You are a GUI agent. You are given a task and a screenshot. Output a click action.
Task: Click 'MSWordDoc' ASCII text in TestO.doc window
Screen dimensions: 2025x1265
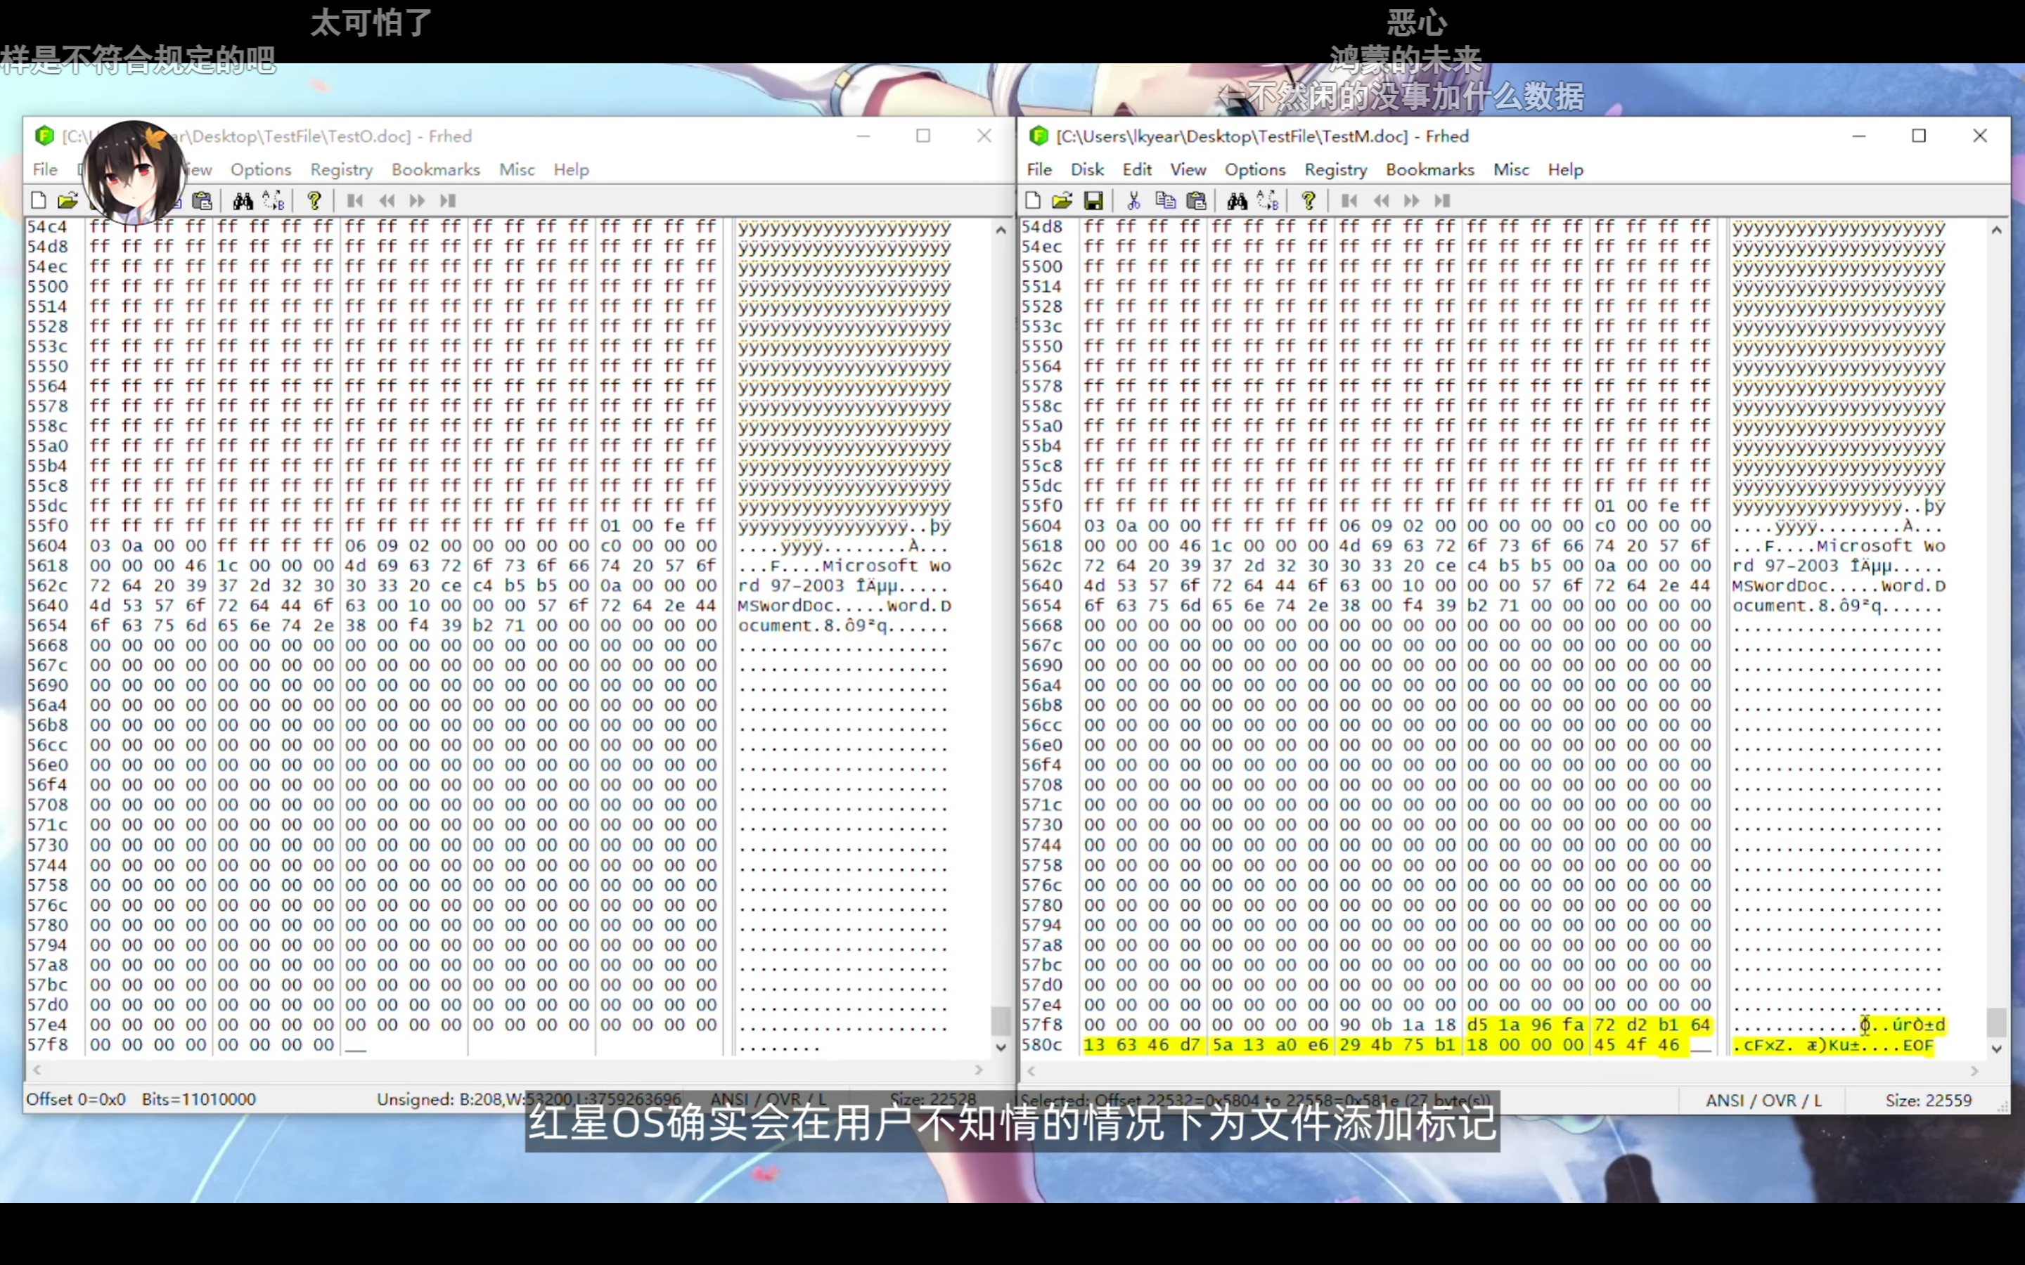coord(785,606)
